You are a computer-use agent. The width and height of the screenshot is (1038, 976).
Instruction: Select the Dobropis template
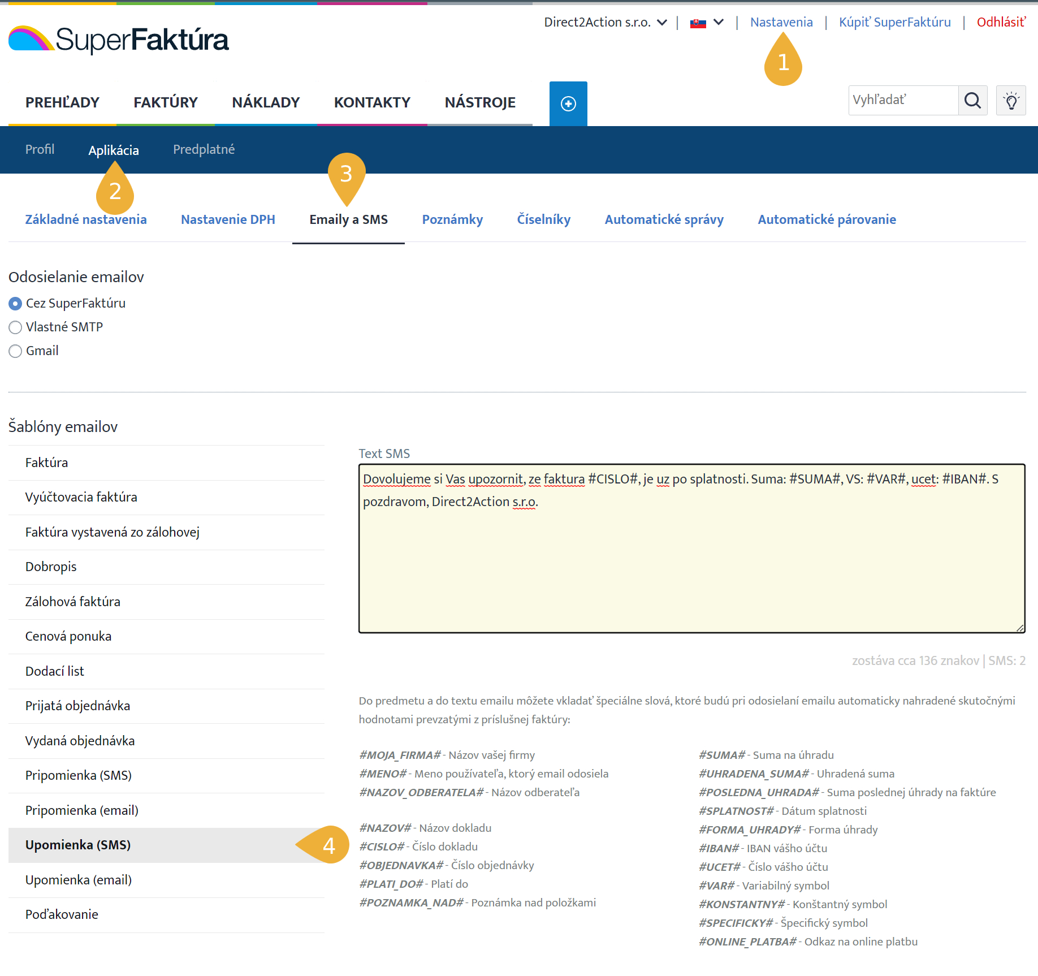tap(167, 567)
